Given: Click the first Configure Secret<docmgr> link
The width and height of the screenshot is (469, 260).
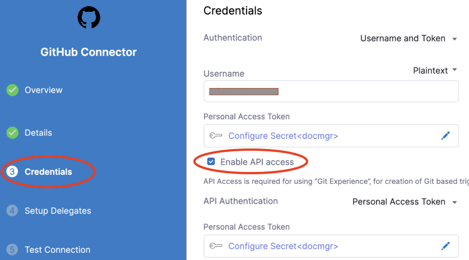Looking at the screenshot, I should (283, 136).
